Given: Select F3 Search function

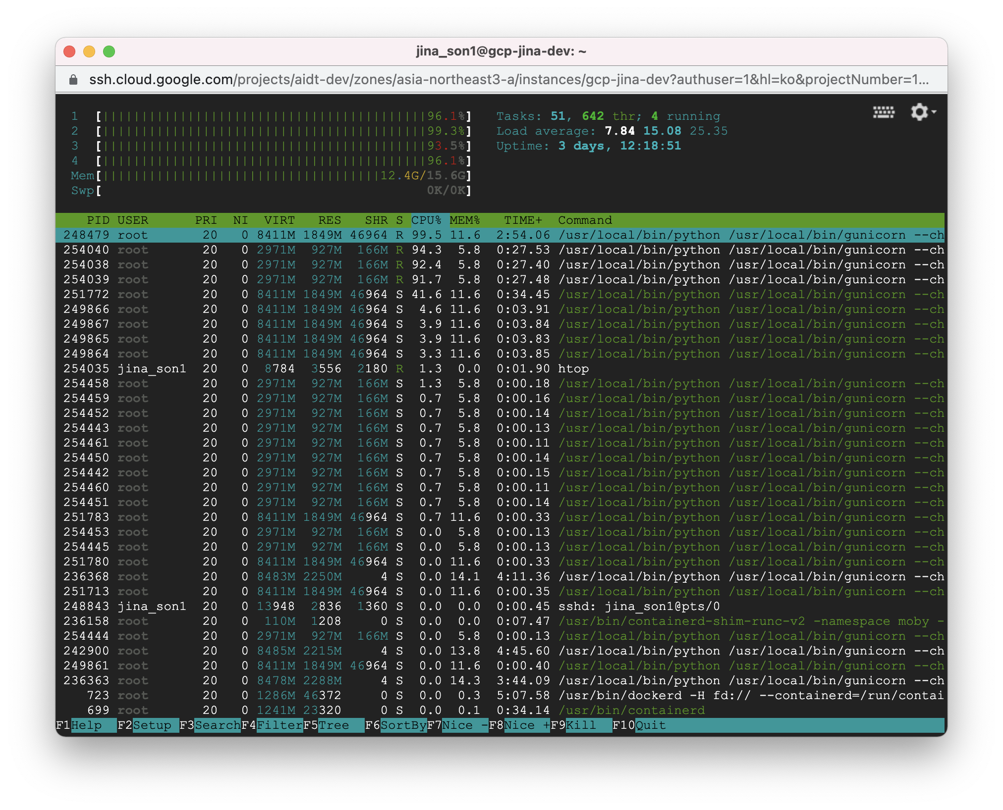Looking at the screenshot, I should 217,725.
